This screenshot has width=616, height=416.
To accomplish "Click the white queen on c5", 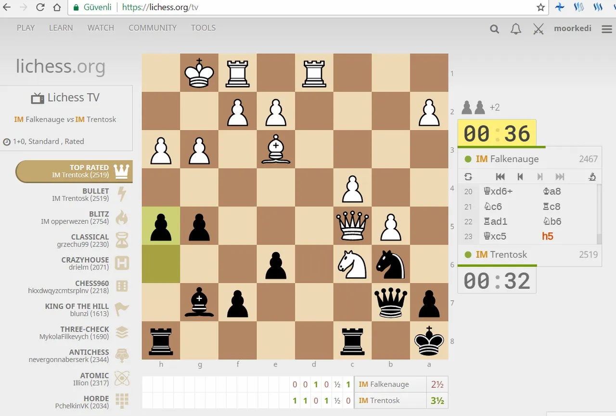I will (x=353, y=225).
